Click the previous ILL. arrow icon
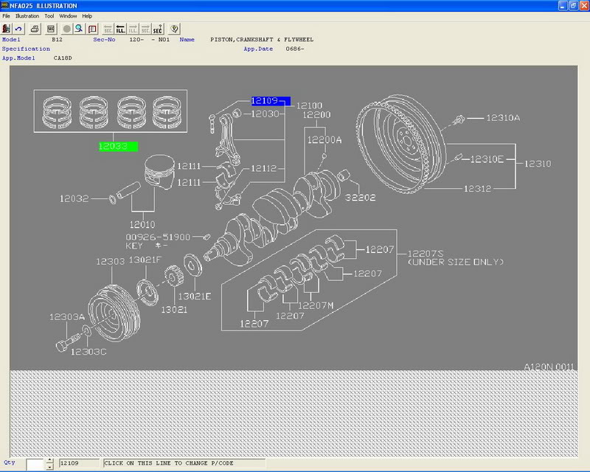The width and height of the screenshot is (590, 472). point(120,29)
